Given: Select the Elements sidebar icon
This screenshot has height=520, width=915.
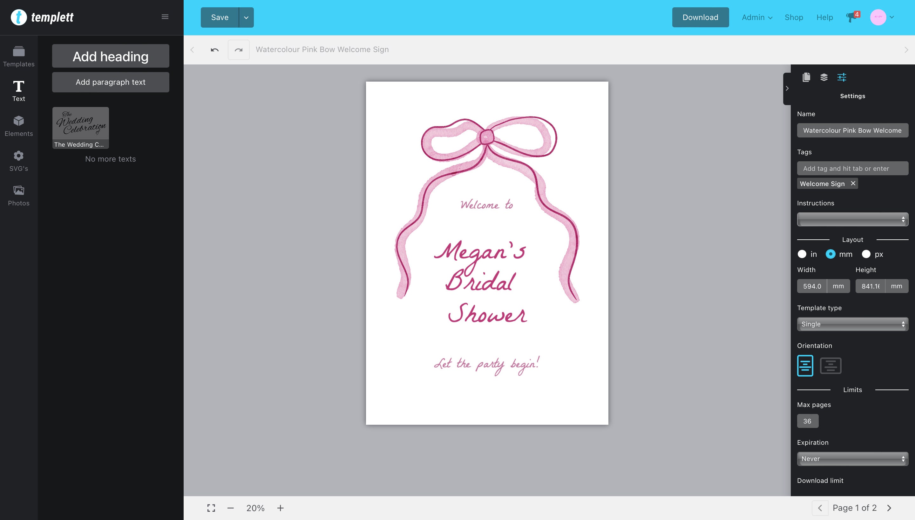Looking at the screenshot, I should pos(18,126).
